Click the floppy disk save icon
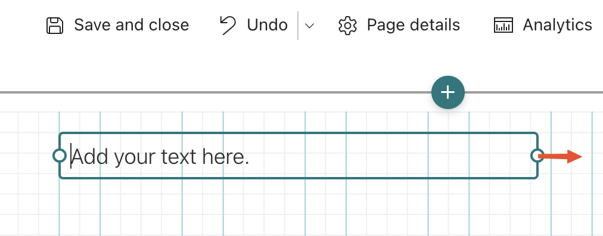603x236 pixels. tap(55, 26)
